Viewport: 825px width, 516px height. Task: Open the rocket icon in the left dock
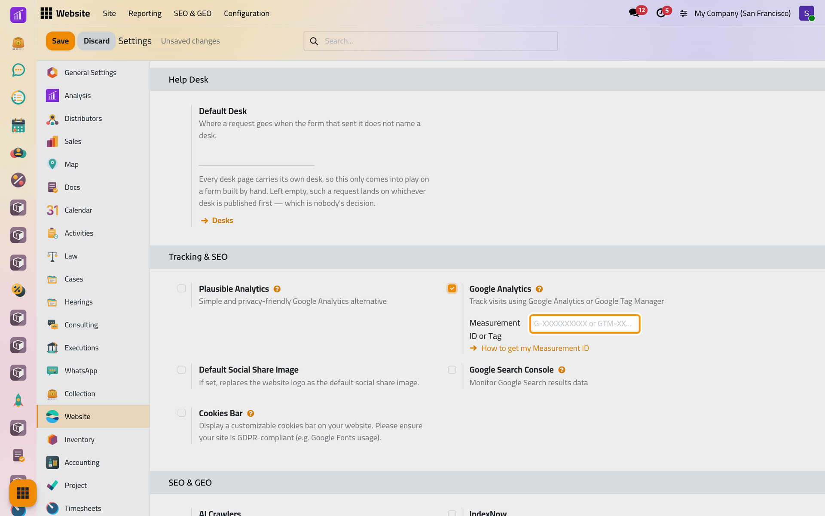tap(18, 400)
